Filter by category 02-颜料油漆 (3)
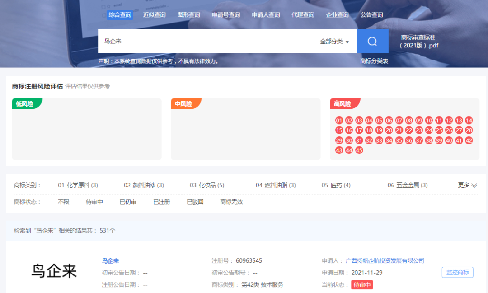The width and height of the screenshot is (488, 293). (144, 186)
